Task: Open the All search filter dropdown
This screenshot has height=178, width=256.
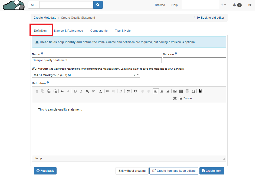Action: (x=34, y=5)
